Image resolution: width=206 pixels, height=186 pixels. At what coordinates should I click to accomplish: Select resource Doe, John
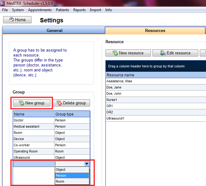pos(156,93)
